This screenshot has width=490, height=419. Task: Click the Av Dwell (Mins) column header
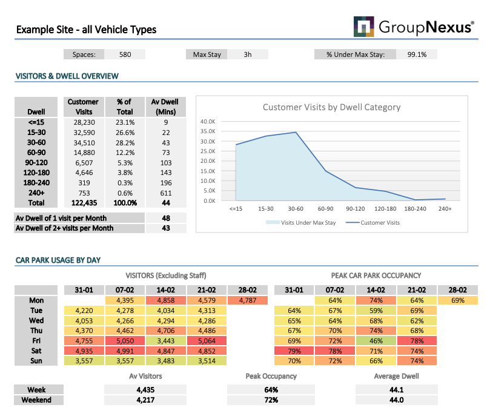click(x=165, y=107)
